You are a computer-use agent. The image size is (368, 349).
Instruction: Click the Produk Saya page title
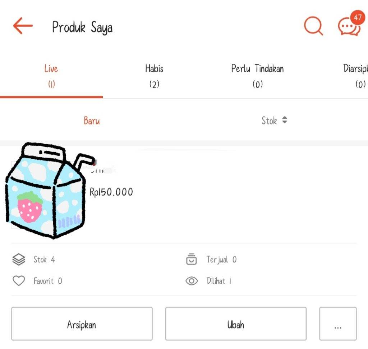coord(82,27)
